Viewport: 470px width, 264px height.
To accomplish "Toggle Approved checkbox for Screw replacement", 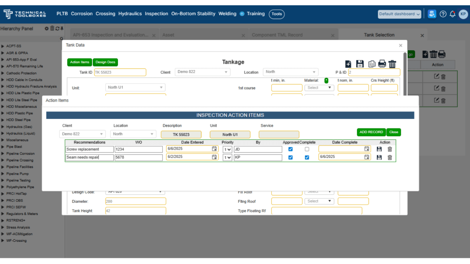I will [291, 149].
